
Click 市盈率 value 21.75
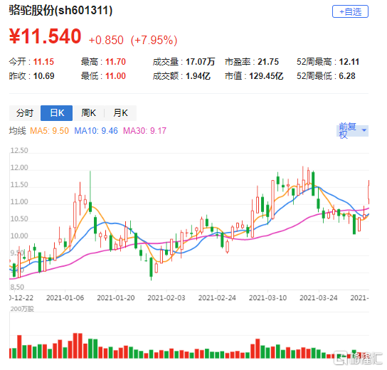268,62
